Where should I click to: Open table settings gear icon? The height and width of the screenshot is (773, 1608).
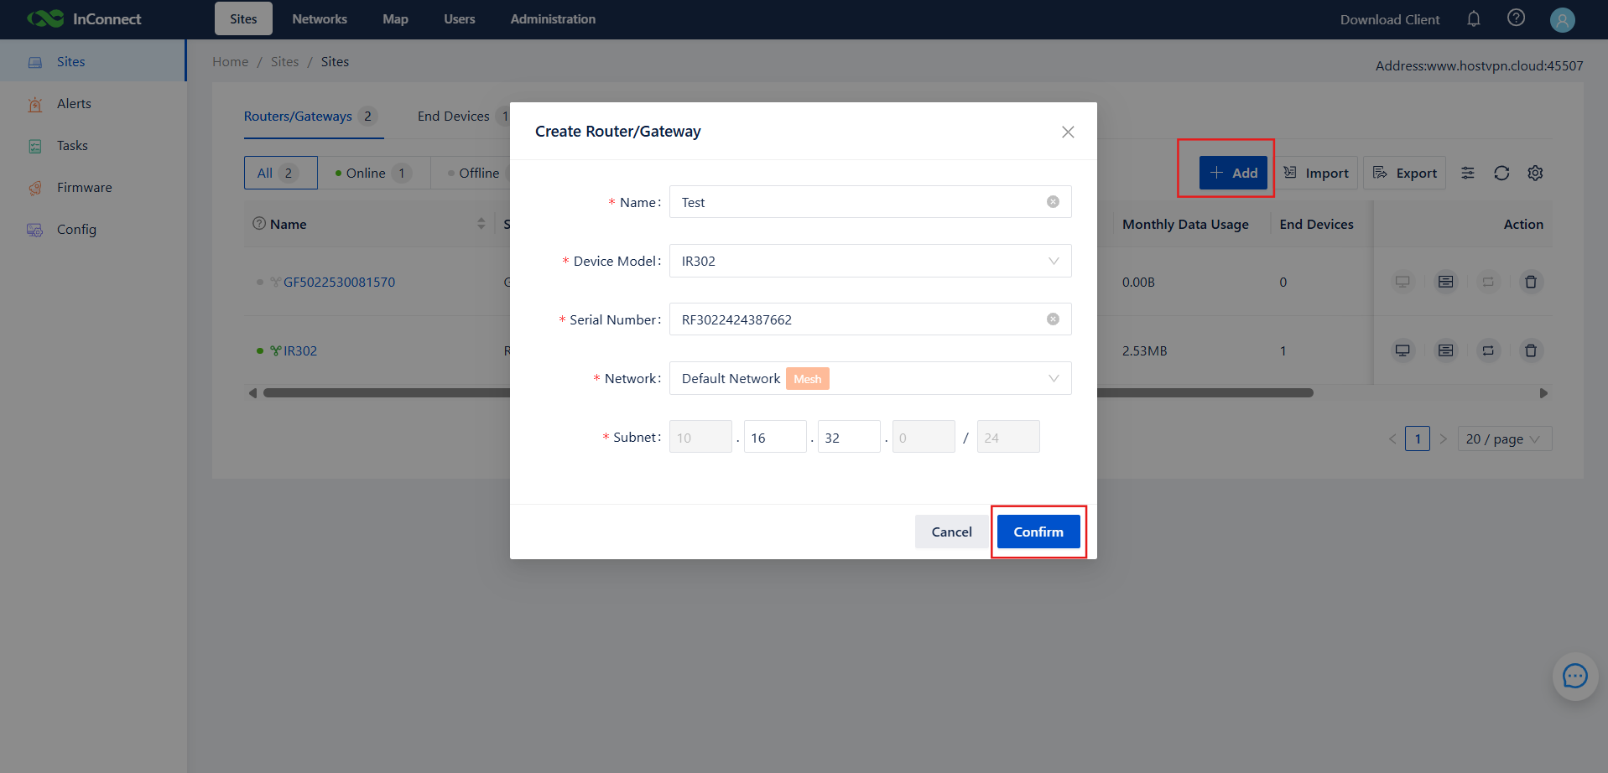1535,173
